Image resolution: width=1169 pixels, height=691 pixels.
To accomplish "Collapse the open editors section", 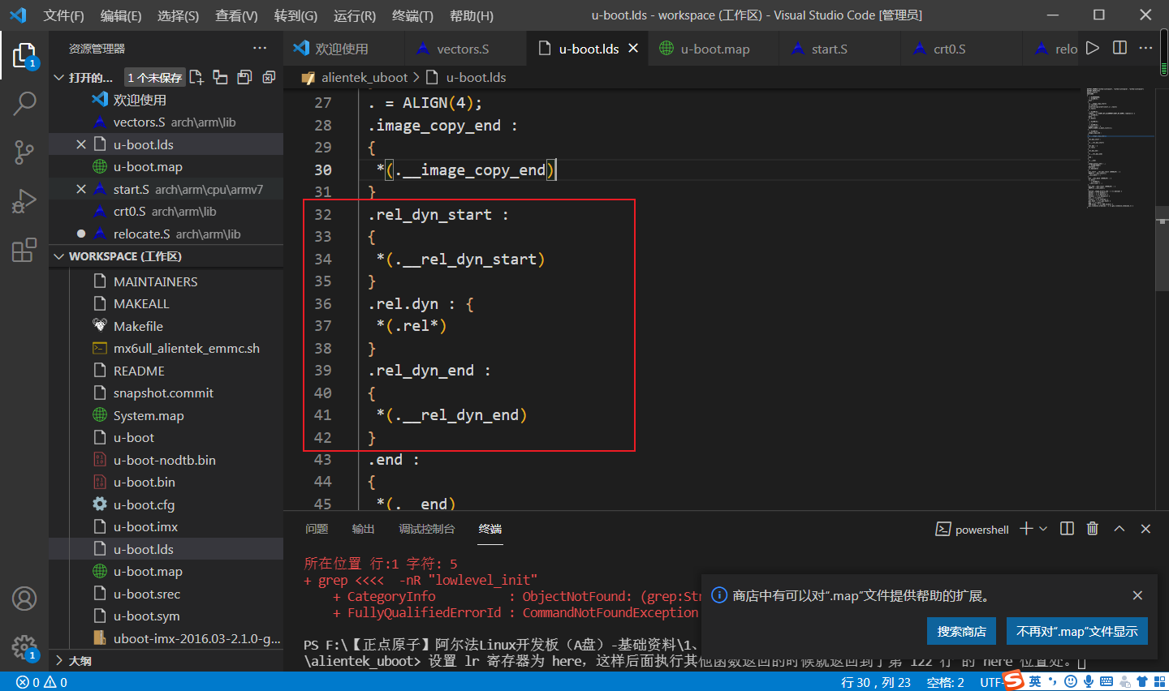I will pos(59,78).
